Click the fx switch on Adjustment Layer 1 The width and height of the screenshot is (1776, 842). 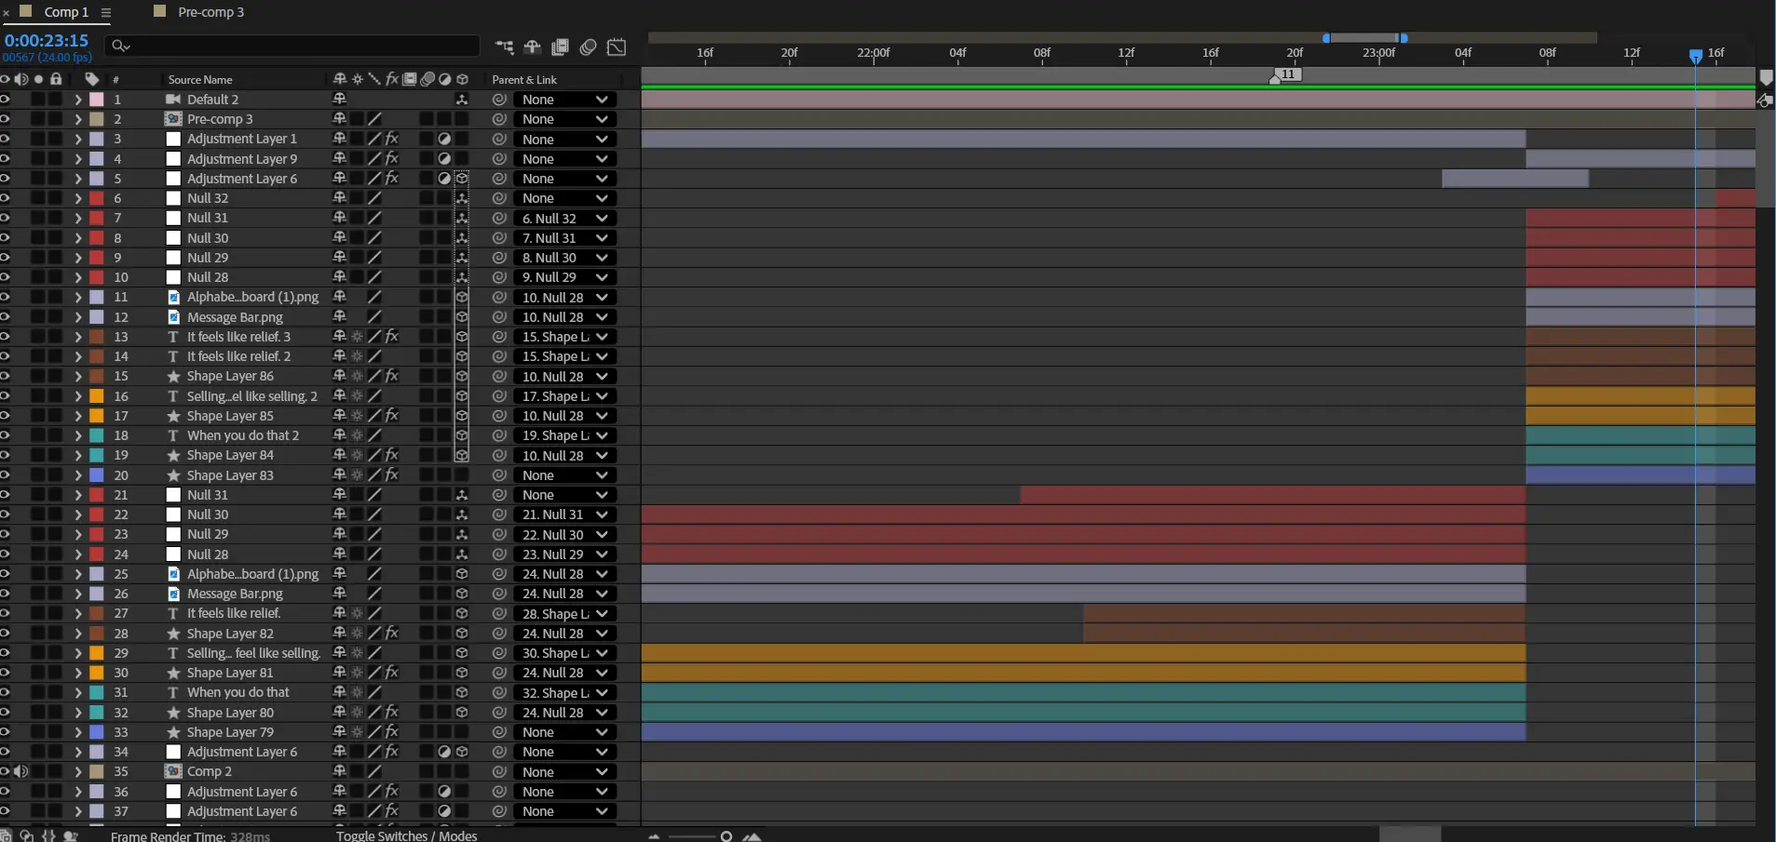click(392, 139)
